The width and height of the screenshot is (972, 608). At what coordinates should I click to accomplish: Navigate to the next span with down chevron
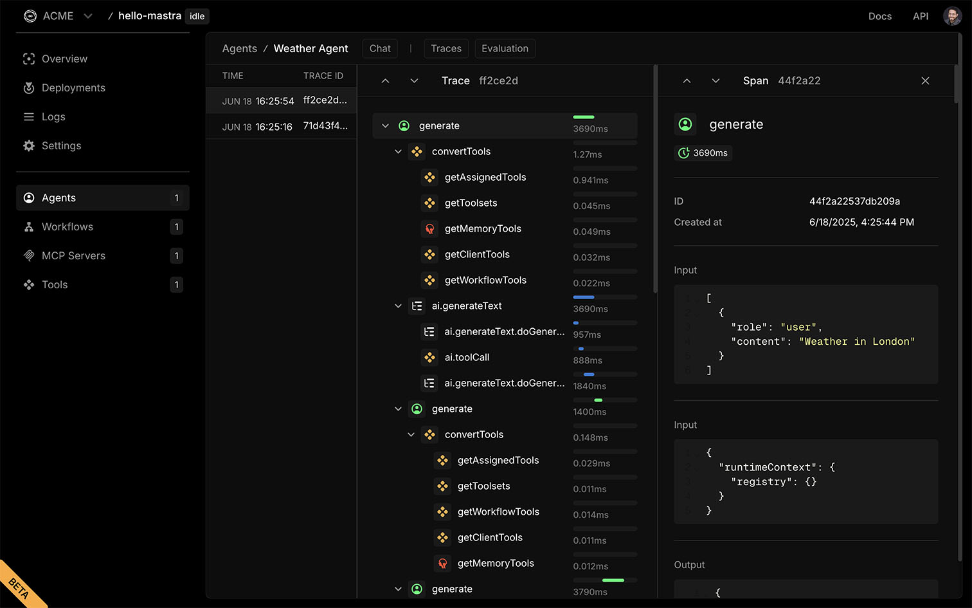click(715, 80)
